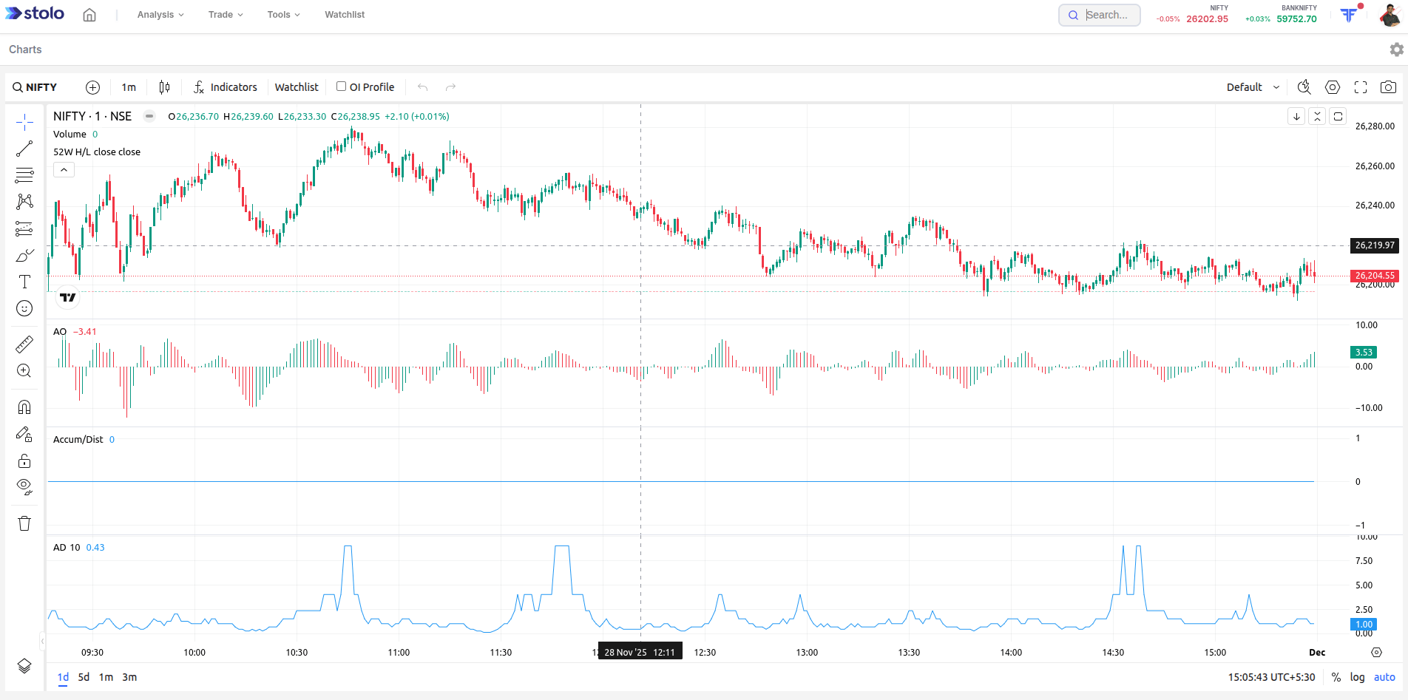Select the XABCD pattern drawing tool
The width and height of the screenshot is (1408, 700).
(24, 201)
